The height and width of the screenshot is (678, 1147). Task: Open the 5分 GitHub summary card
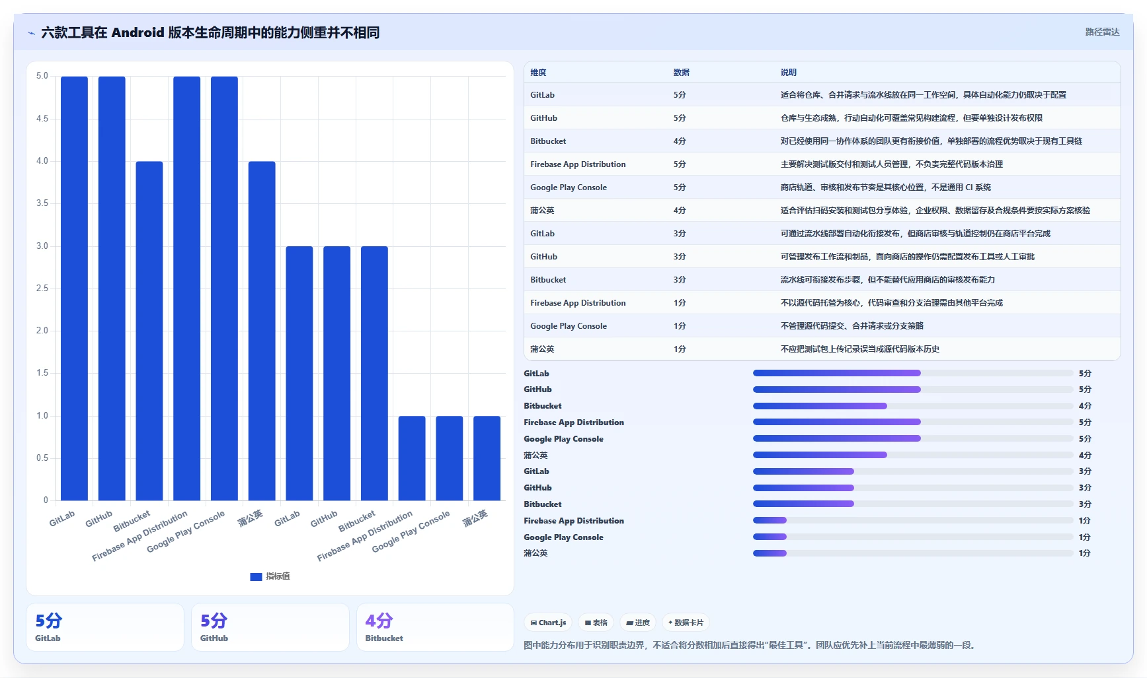pyautogui.click(x=270, y=627)
